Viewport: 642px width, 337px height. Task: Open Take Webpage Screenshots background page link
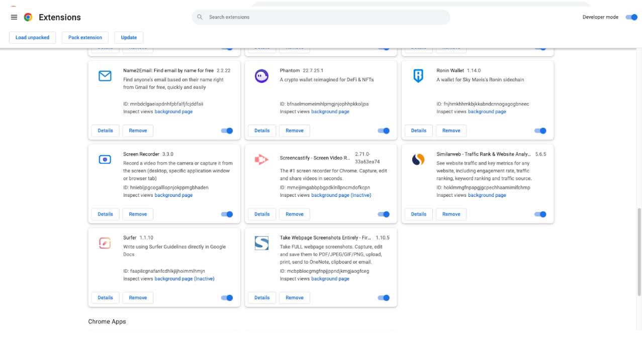[x=330, y=278]
